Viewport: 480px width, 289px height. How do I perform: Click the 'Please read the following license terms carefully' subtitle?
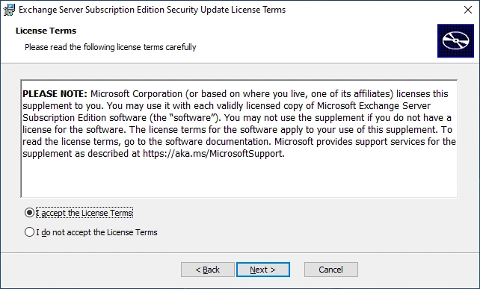pos(111,47)
